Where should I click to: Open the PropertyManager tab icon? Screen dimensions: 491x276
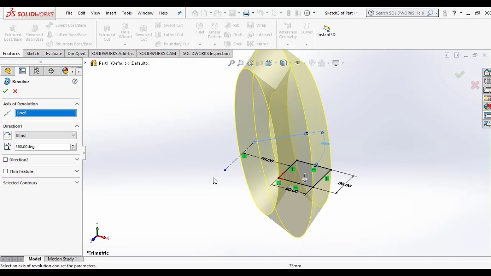pyautogui.click(x=22, y=71)
